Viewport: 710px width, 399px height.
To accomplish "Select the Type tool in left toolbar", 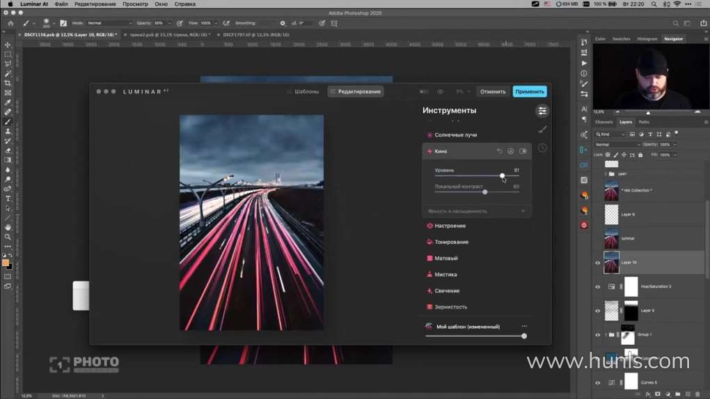I will tap(8, 198).
